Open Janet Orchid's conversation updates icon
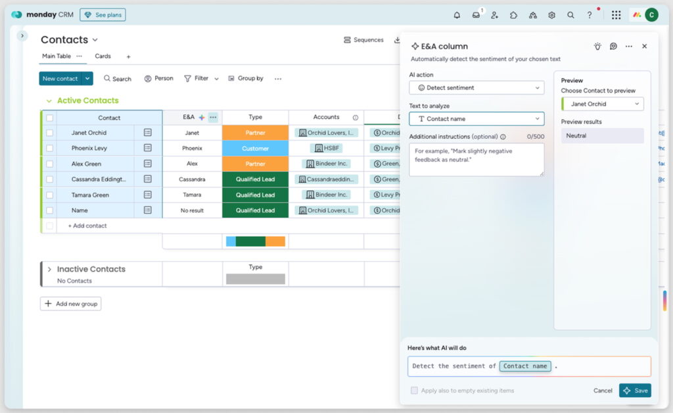The height and width of the screenshot is (413, 673). (148, 133)
